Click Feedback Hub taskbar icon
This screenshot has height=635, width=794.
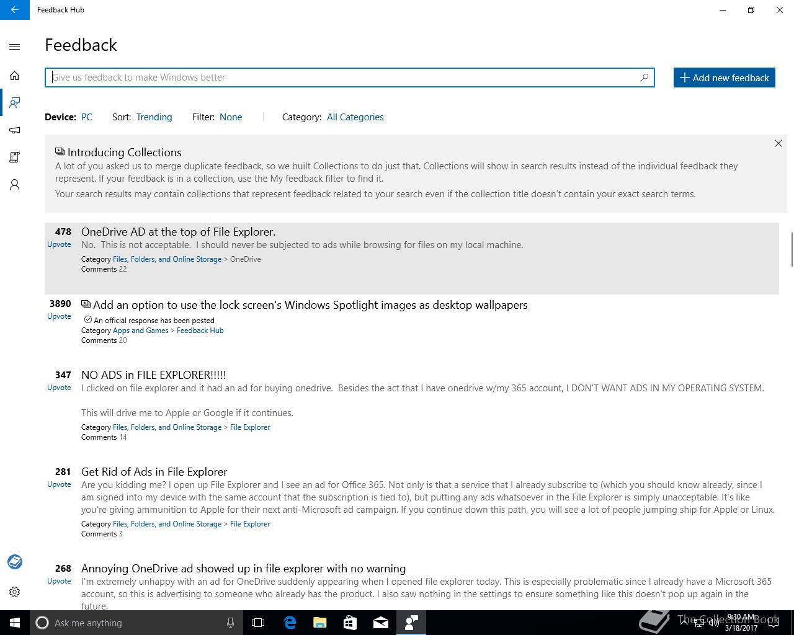411,623
